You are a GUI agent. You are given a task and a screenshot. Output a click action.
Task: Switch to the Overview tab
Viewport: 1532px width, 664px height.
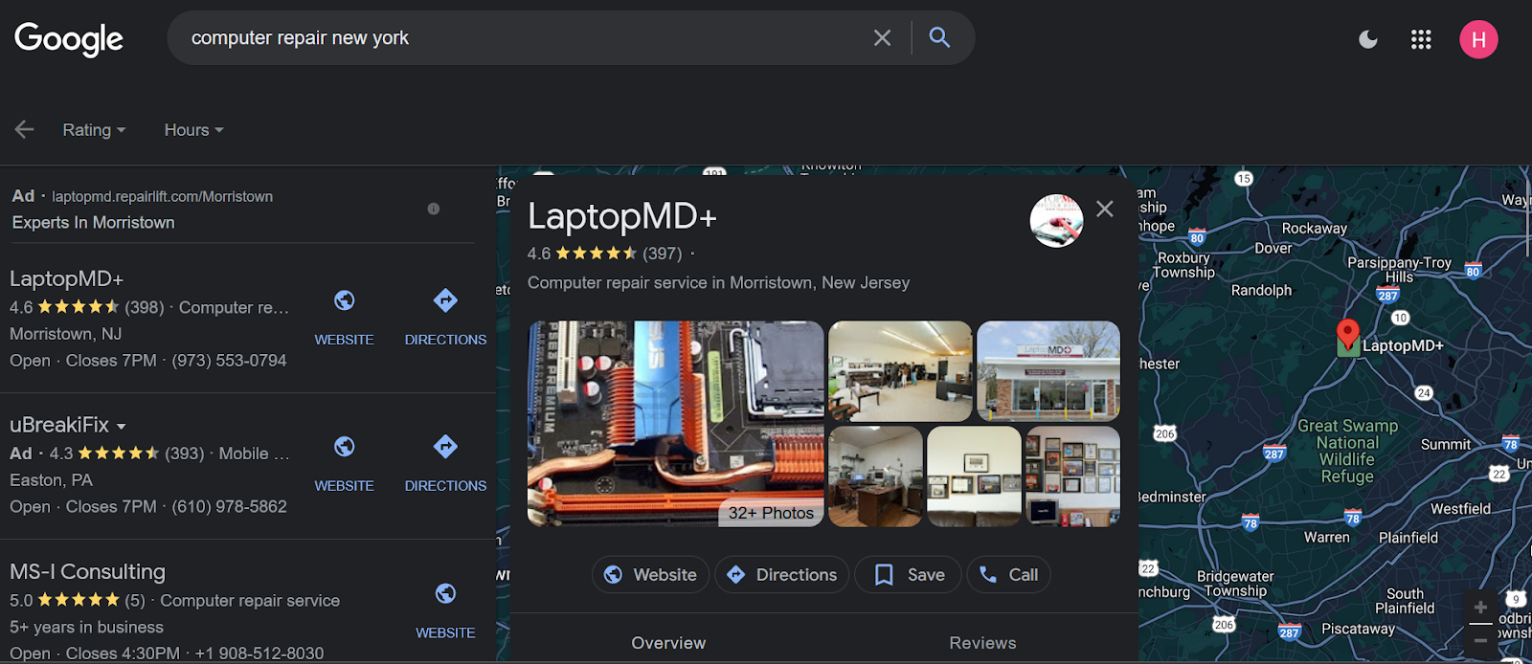(x=668, y=643)
